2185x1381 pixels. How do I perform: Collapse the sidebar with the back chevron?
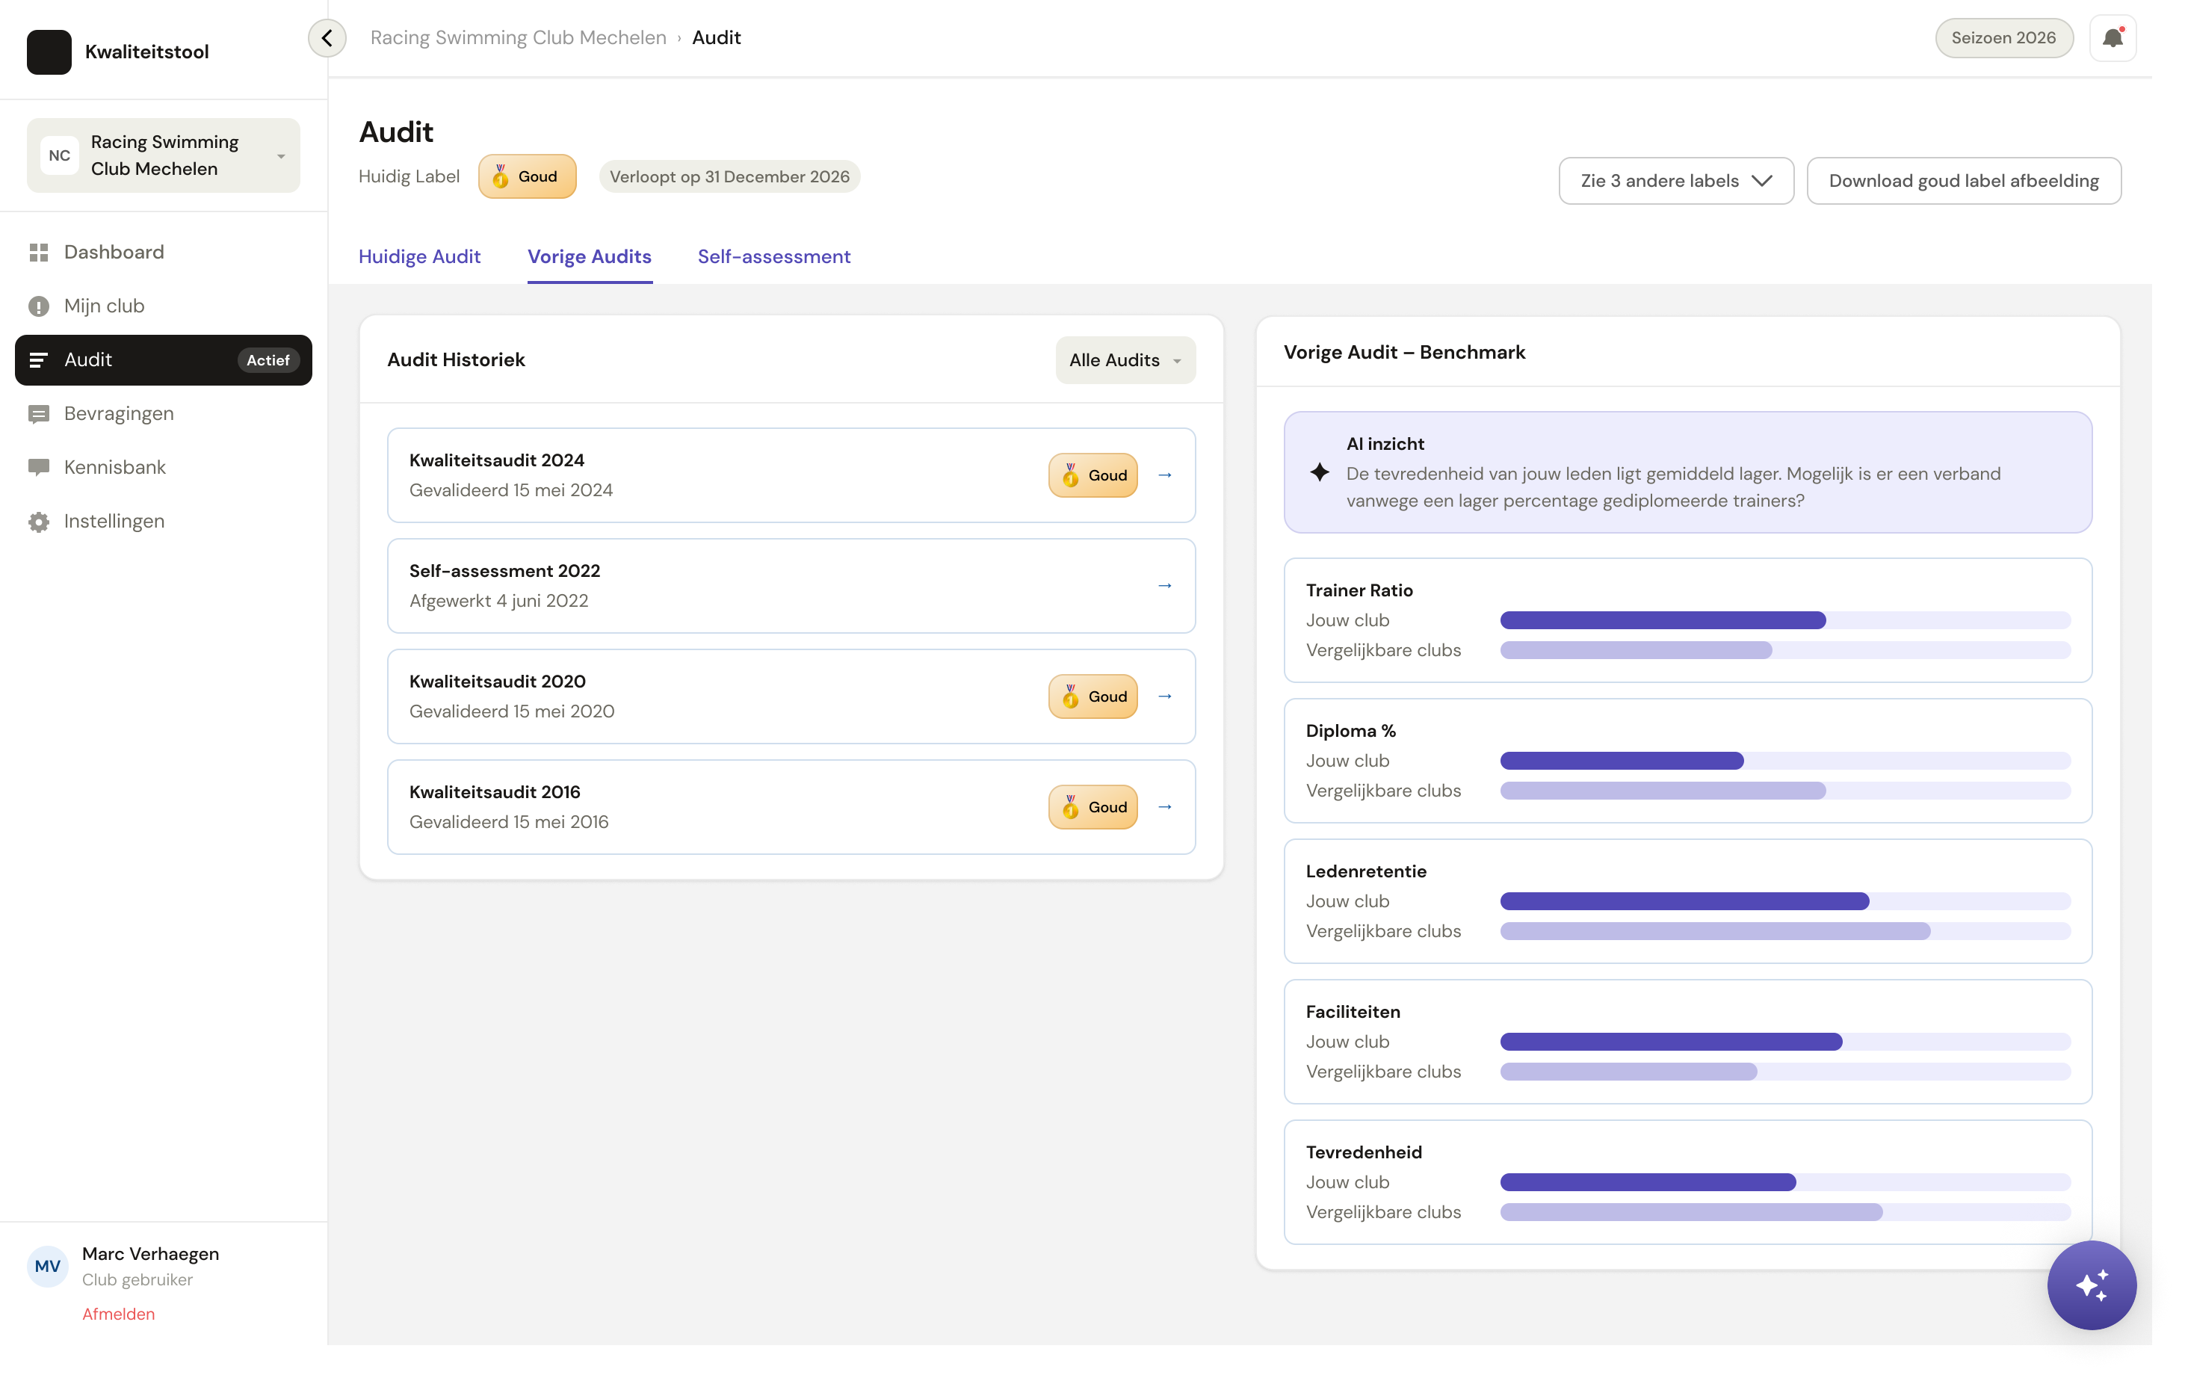pyautogui.click(x=327, y=37)
